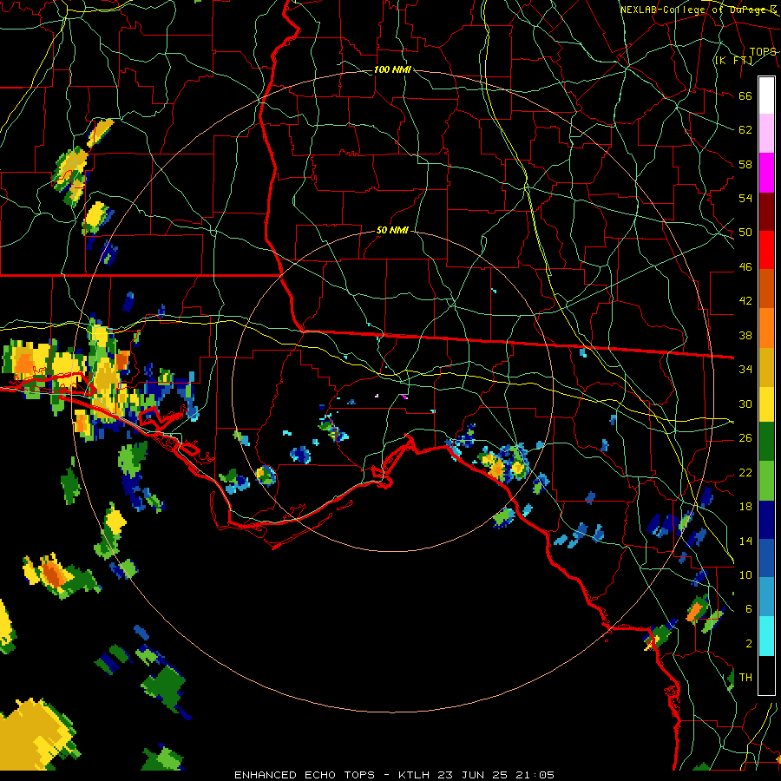
Task: Click the orange 42 kft legend swatch
Action: pos(766,327)
